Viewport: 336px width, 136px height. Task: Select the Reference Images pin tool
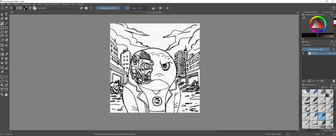(x=2, y=72)
